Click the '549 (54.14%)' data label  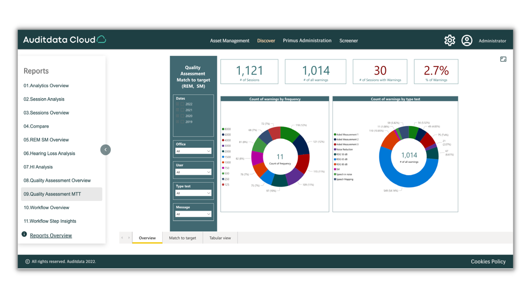point(391,191)
